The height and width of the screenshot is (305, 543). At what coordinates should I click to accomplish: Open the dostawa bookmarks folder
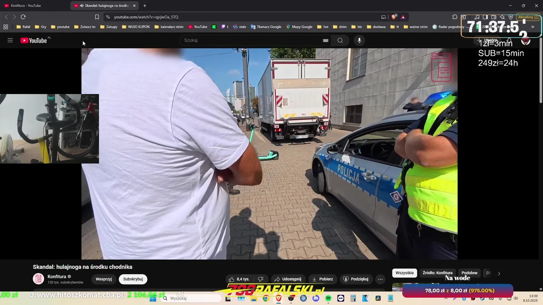tap(376, 27)
